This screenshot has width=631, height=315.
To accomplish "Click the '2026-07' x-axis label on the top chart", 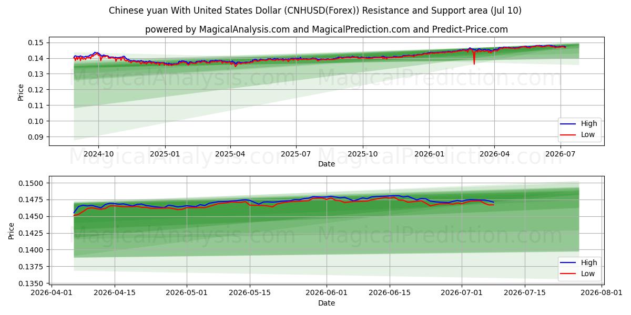I will 560,154.
